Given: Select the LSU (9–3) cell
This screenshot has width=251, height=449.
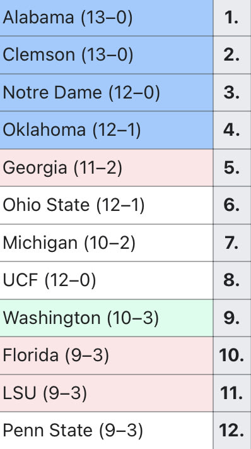Looking at the screenshot, I should click(x=107, y=393).
